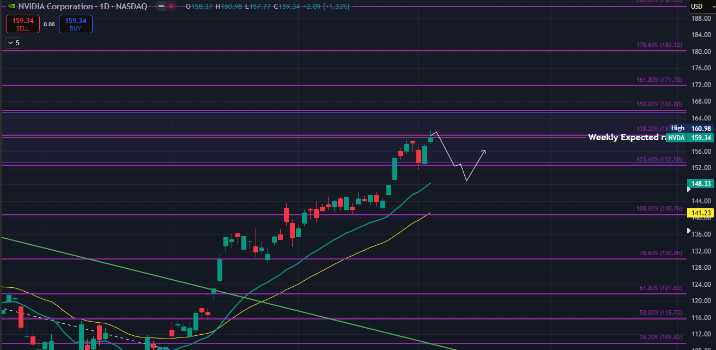This screenshot has height=350, width=716.
Task: Click the gray market status pill icon
Action: [x=161, y=7]
